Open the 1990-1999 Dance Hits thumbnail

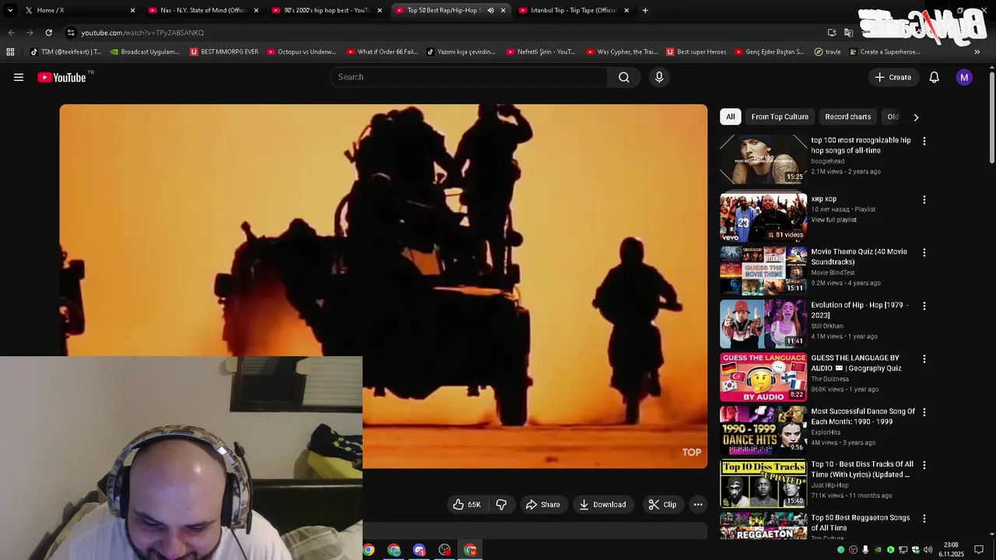tap(763, 430)
